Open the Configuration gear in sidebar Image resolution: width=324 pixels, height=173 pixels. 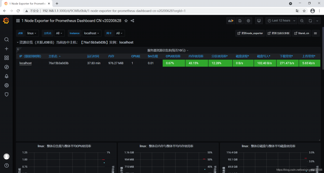click(x=7, y=85)
